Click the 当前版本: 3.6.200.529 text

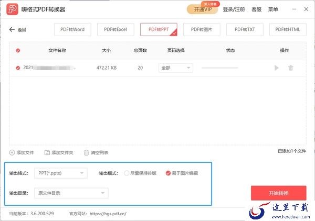(31, 214)
